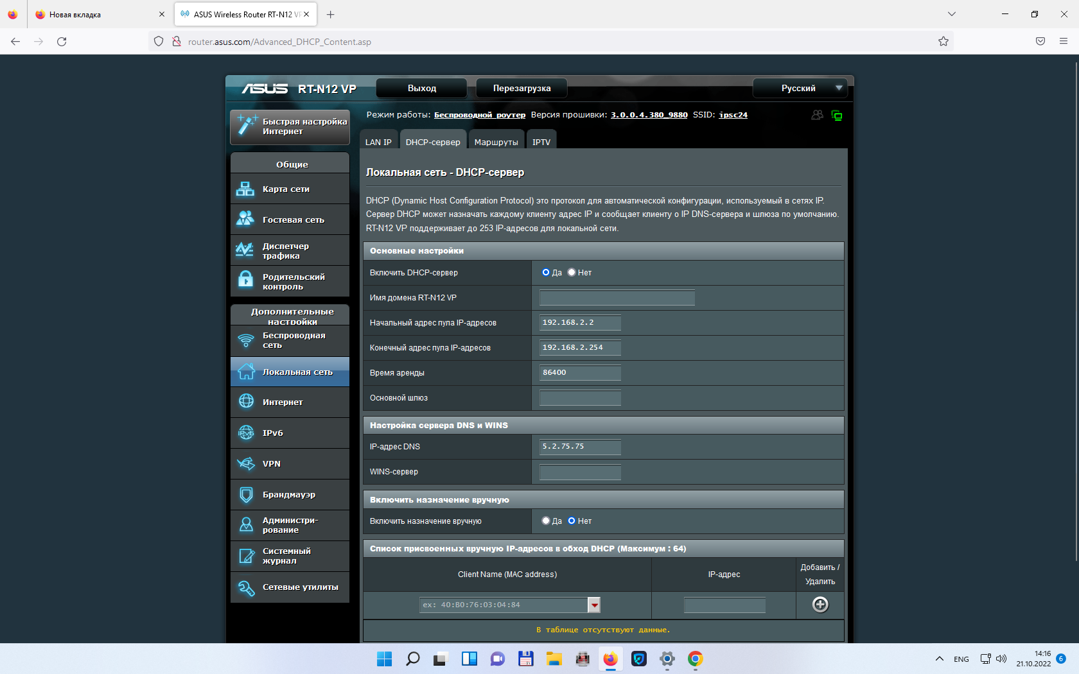Open the Network Map (Карта сети) icon

coord(245,189)
